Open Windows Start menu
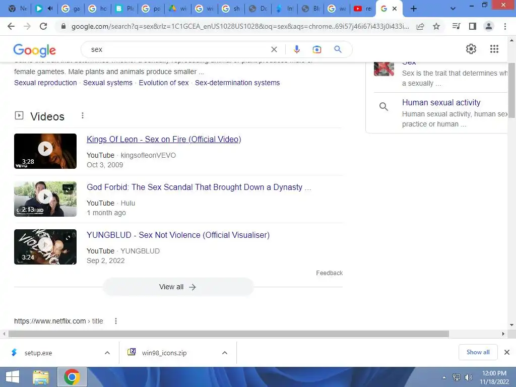This screenshot has width=516, height=387. (x=13, y=377)
